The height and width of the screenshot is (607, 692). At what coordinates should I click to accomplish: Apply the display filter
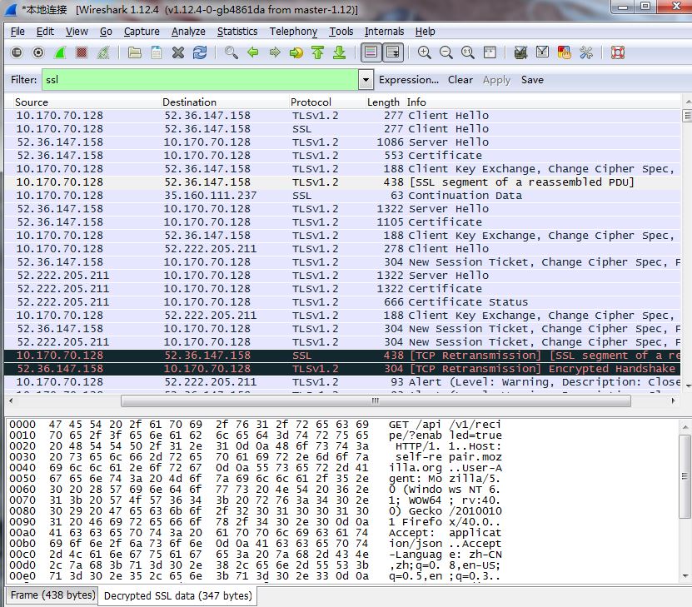(496, 80)
